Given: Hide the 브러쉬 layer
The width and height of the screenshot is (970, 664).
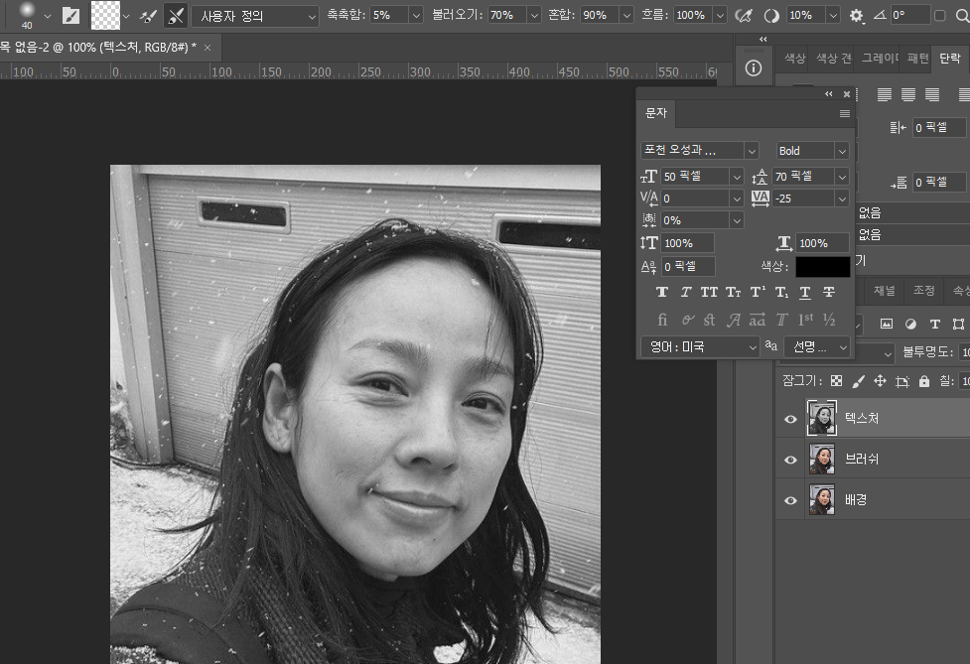Looking at the screenshot, I should [x=790, y=459].
